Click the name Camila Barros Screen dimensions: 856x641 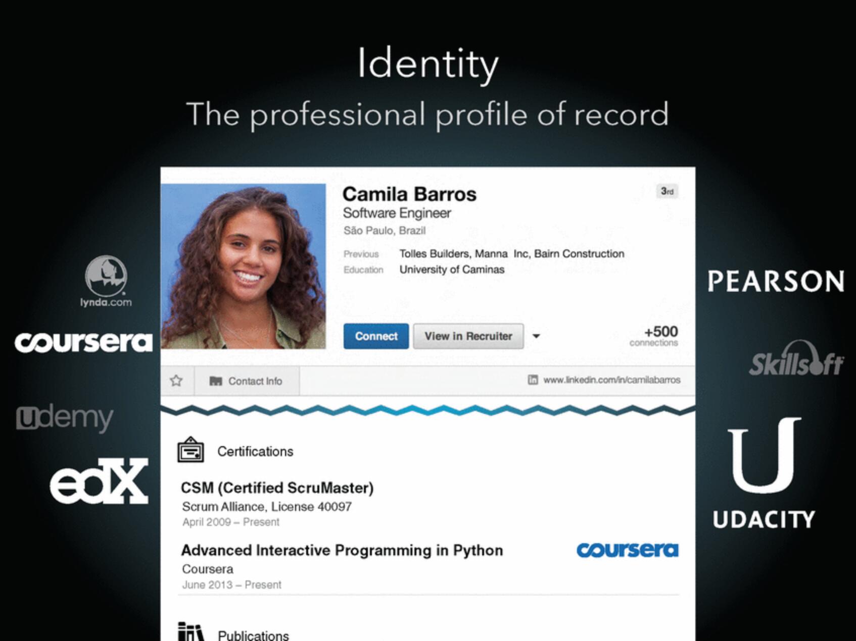pyautogui.click(x=409, y=194)
